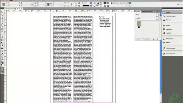
Task: Open the stroke weight dropdown
Action: [91, 3]
